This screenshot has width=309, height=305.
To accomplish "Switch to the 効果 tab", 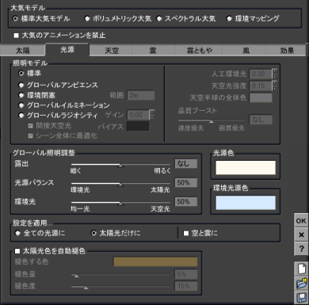I will click(287, 50).
